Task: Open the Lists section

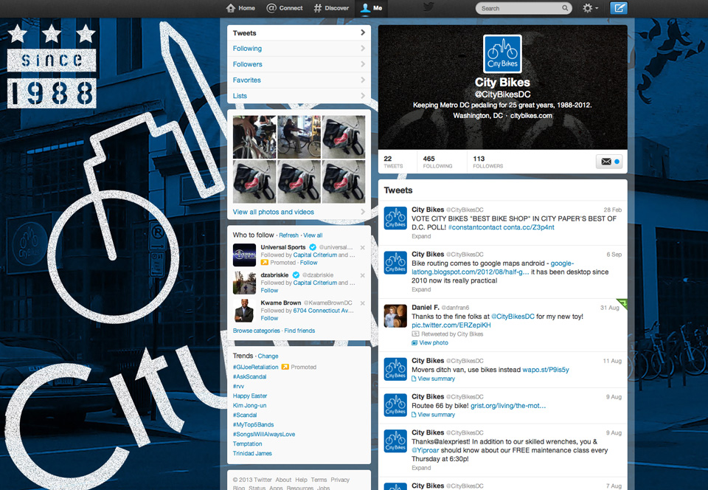Action: click(x=299, y=96)
